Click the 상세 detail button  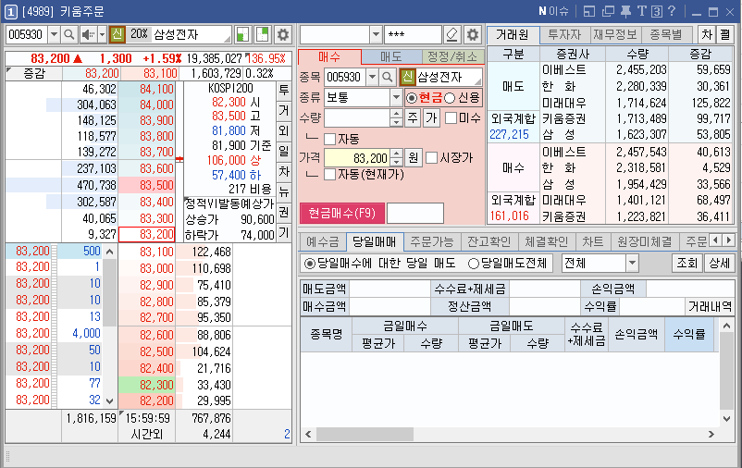(x=719, y=263)
